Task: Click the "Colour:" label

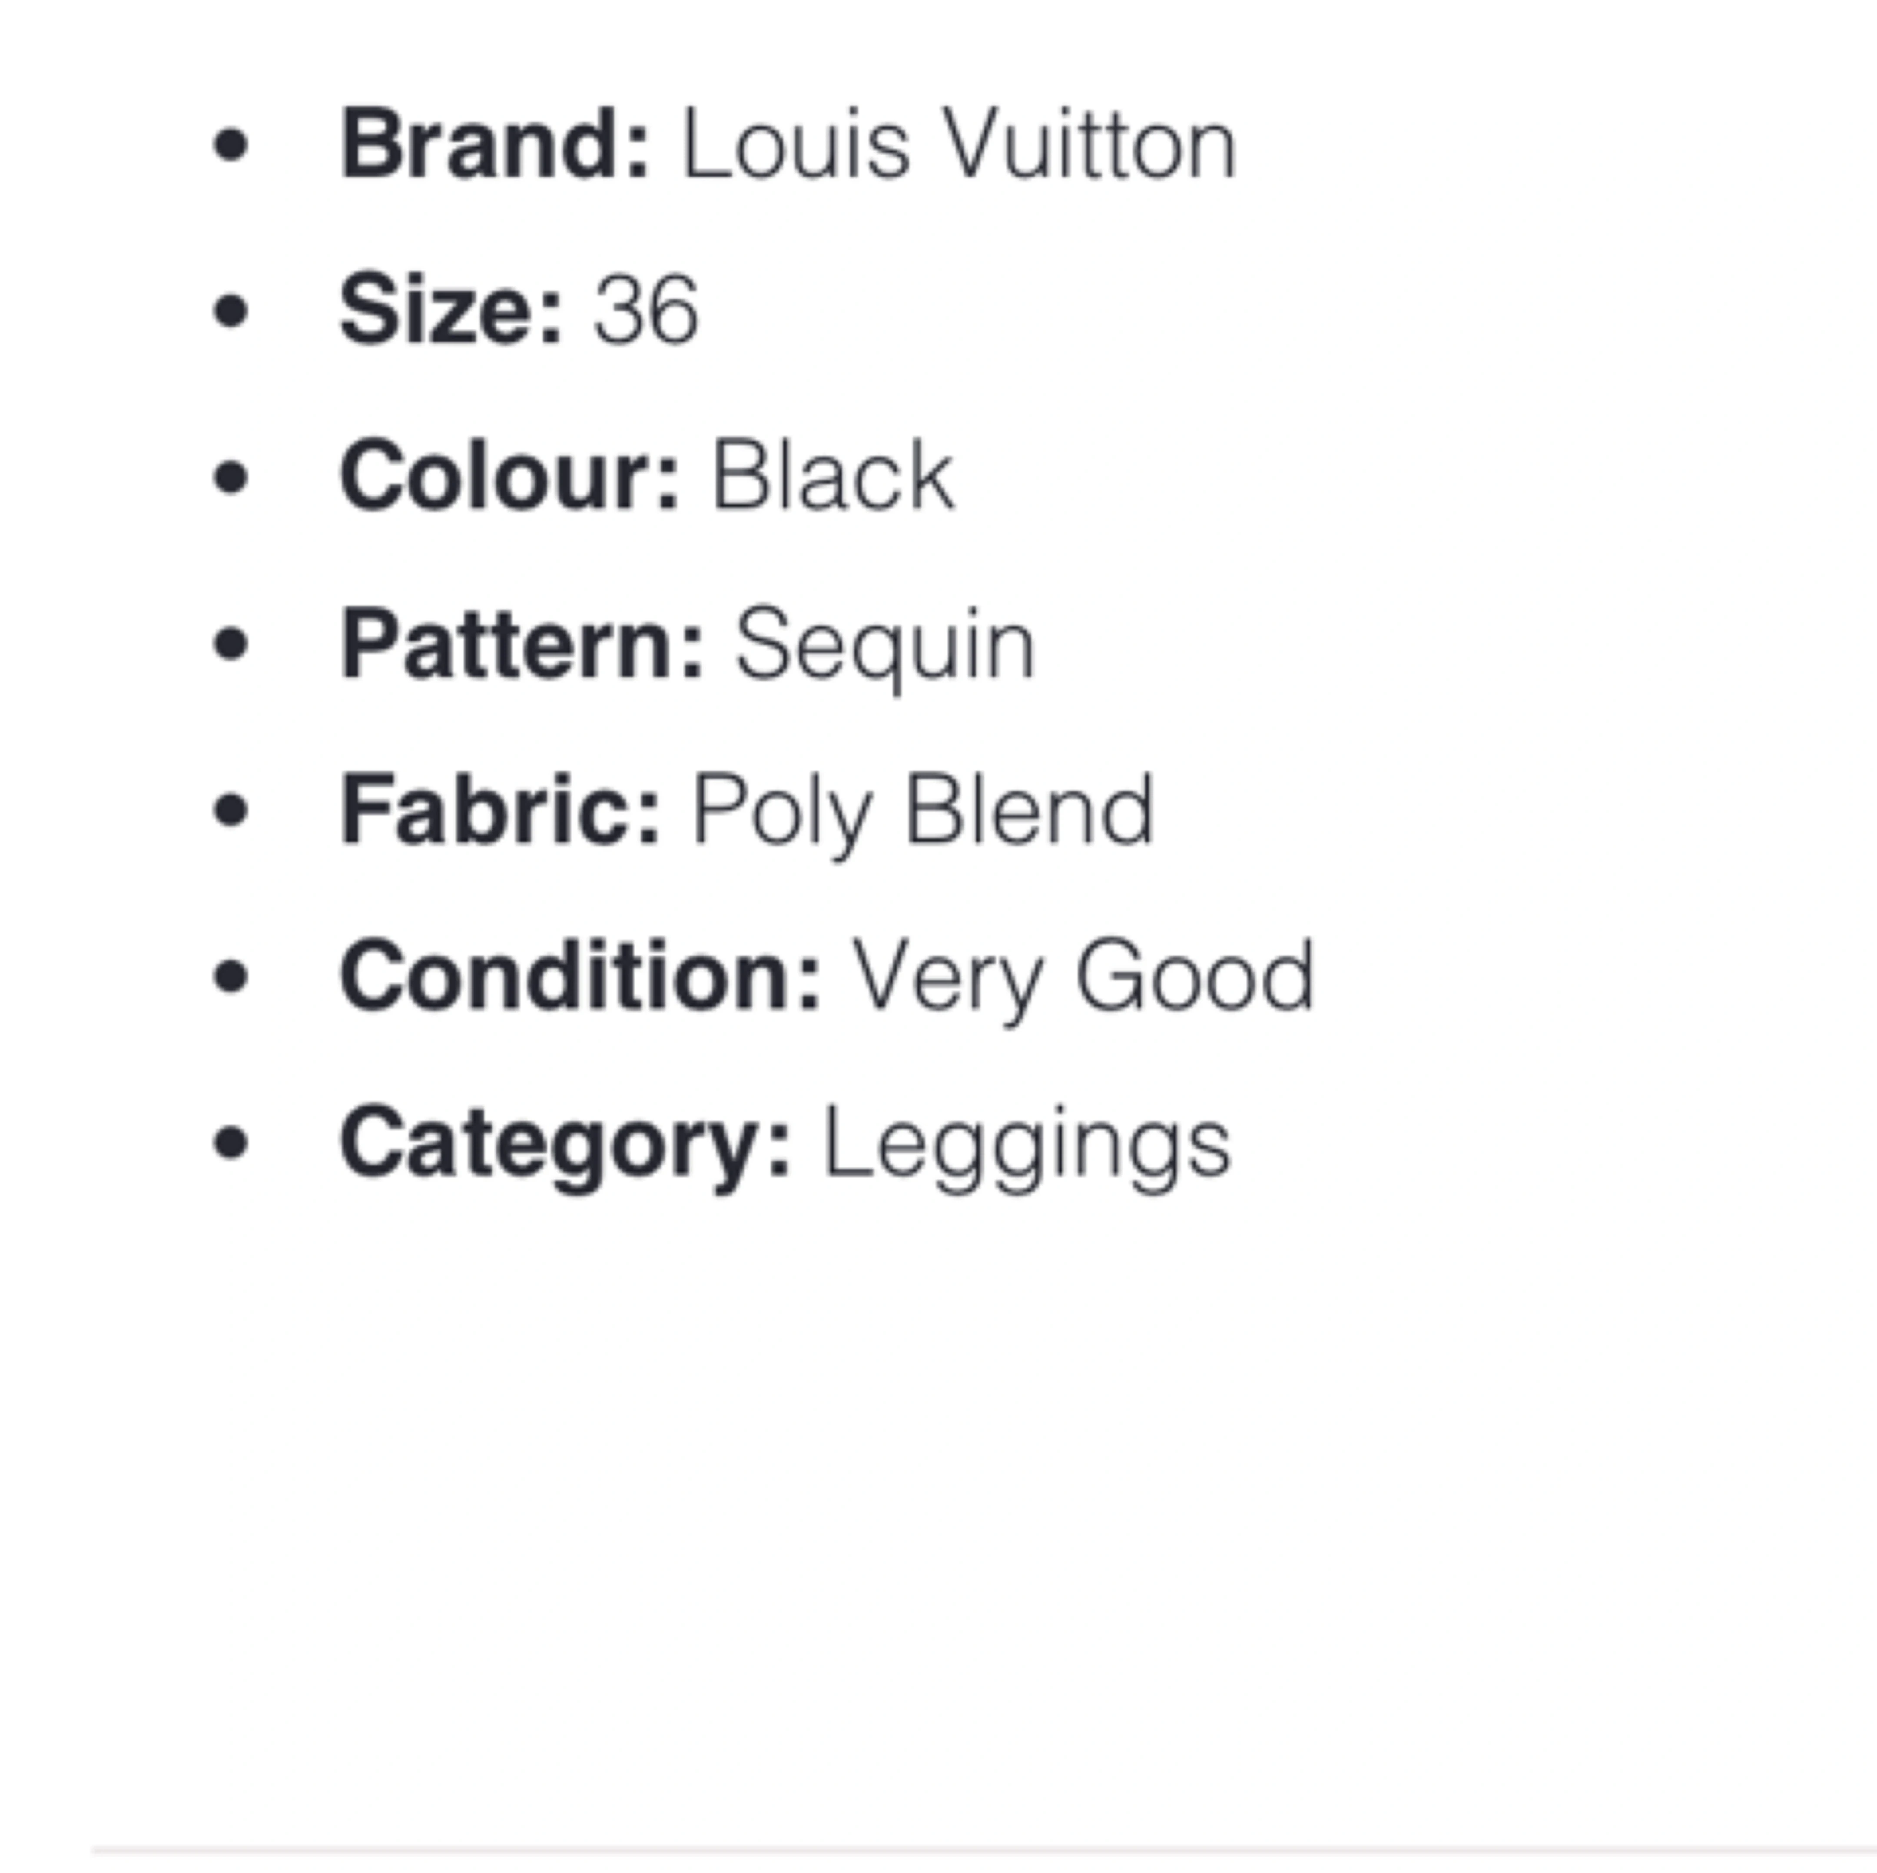Action: [x=509, y=477]
